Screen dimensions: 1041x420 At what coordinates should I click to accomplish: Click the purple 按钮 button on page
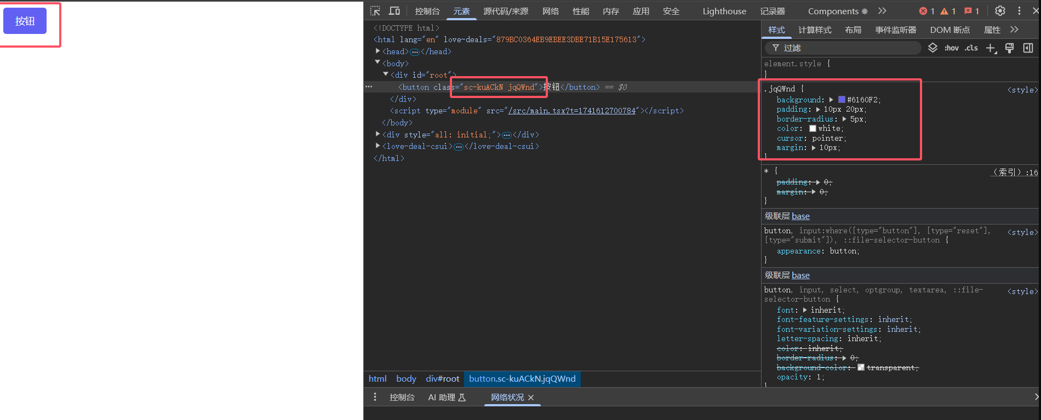click(x=25, y=21)
